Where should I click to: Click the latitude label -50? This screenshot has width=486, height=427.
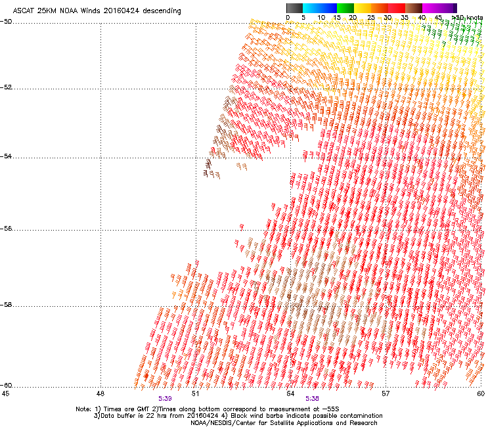pyautogui.click(x=6, y=22)
